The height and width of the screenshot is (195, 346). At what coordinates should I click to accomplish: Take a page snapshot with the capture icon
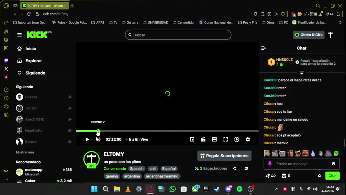click(x=262, y=14)
